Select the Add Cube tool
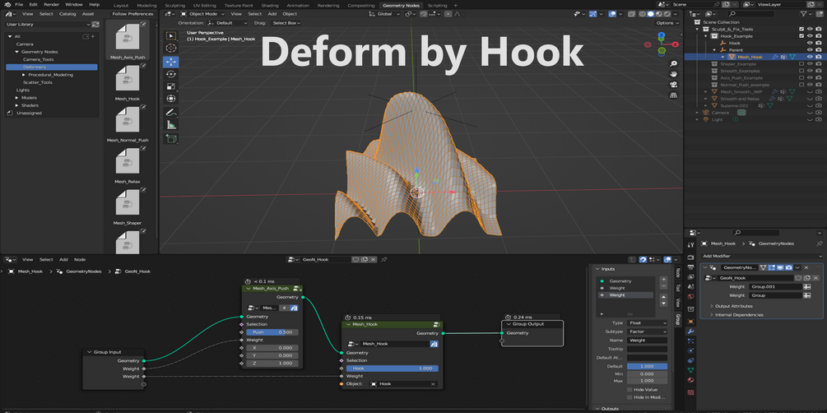Viewport: 827px width, 413px height. click(x=171, y=138)
